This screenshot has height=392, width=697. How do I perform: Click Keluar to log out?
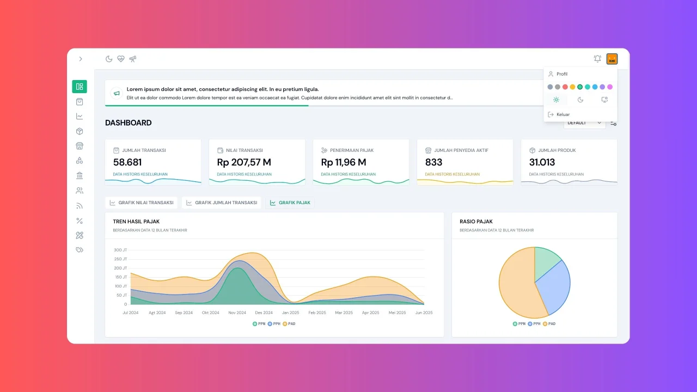pyautogui.click(x=563, y=114)
